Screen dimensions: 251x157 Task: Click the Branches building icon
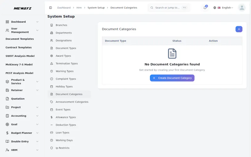point(51,25)
